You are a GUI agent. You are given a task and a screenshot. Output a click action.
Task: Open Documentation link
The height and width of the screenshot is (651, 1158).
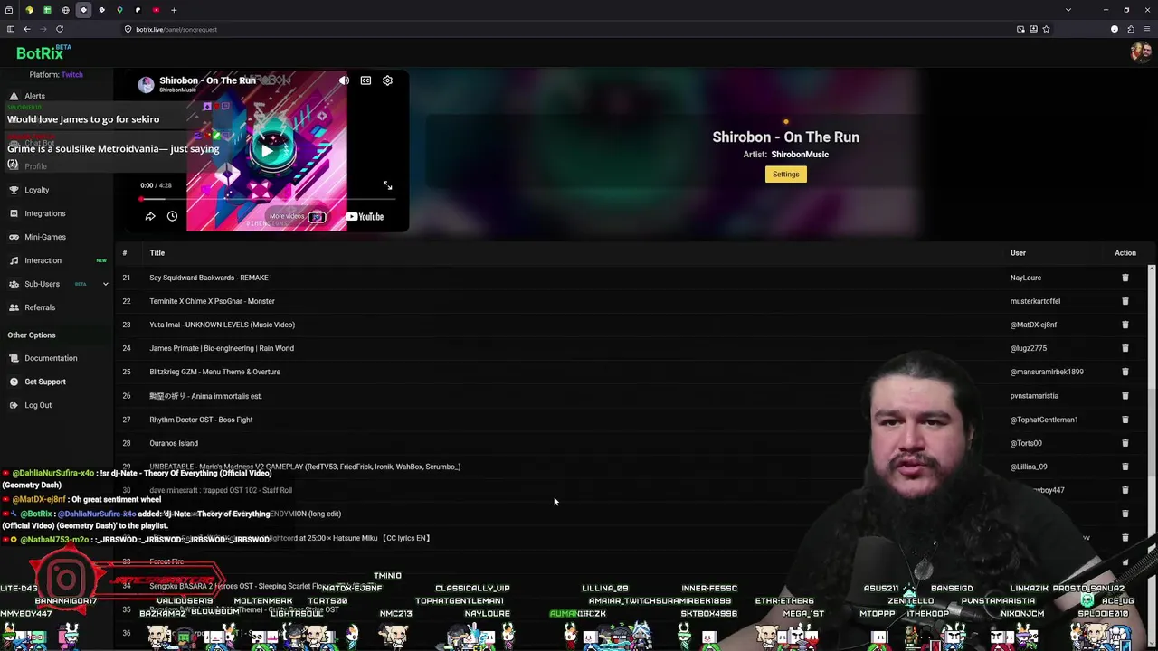coord(51,358)
